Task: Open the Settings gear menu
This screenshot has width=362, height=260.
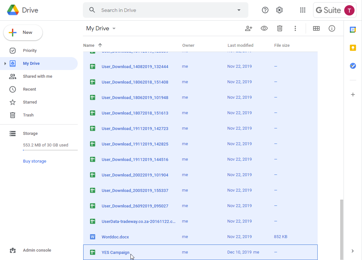Action: pos(279,10)
